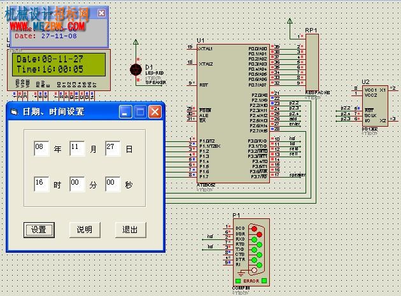The width and height of the screenshot is (401, 296).
Task: Select the P1 COMPIM serial port component
Action: click(251, 252)
